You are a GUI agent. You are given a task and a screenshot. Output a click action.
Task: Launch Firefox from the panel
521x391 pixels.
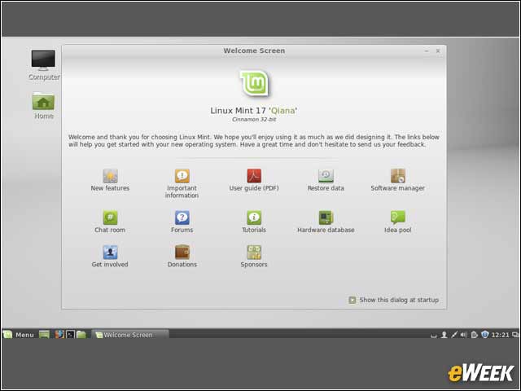pyautogui.click(x=59, y=335)
